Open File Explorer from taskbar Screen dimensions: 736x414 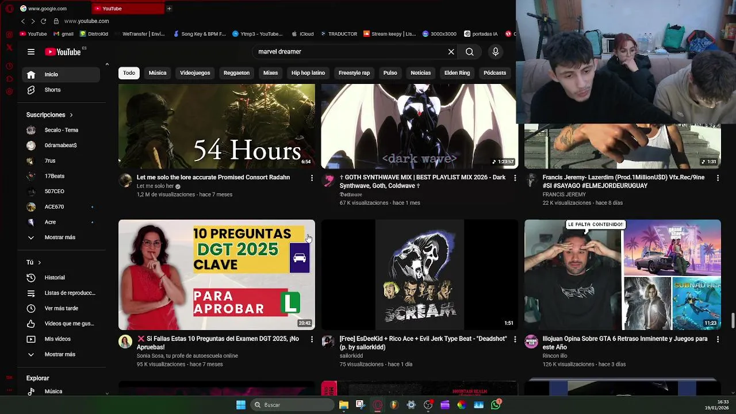(x=343, y=405)
